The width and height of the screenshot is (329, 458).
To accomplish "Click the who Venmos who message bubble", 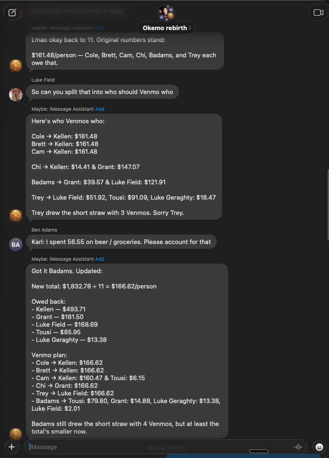I will [x=124, y=167].
